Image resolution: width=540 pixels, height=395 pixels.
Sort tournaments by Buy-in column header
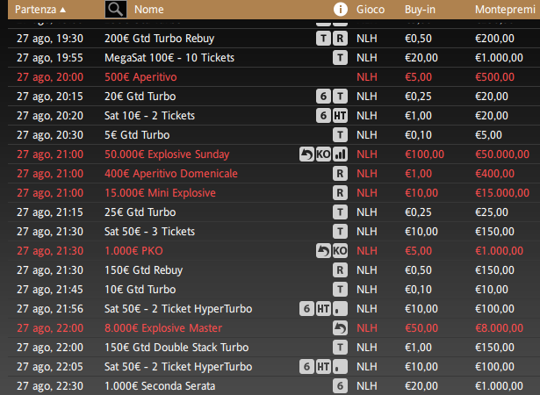point(420,10)
